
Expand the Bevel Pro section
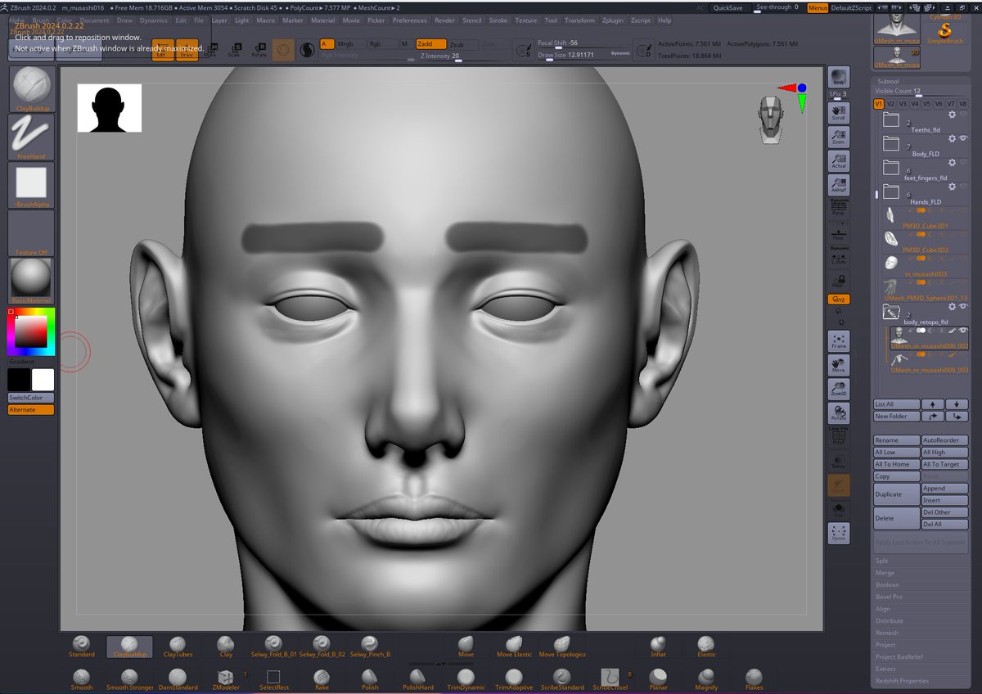click(889, 597)
